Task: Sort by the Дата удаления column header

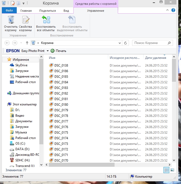Action: (x=155, y=58)
